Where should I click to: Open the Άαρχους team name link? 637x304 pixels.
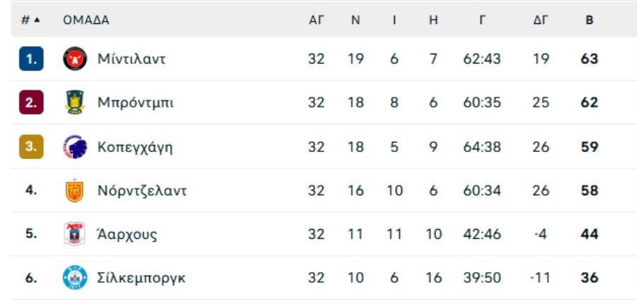(127, 235)
